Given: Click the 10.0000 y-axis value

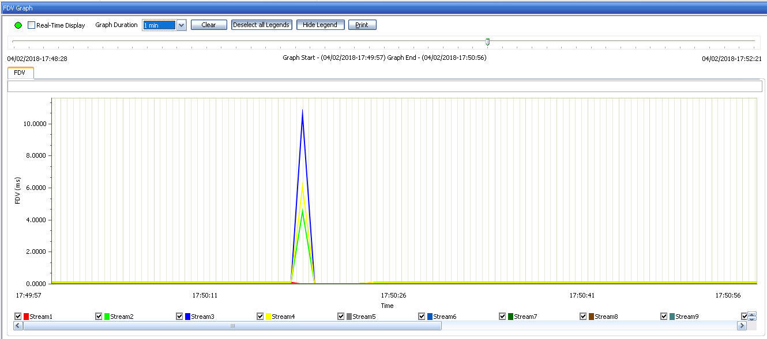Looking at the screenshot, I should pyautogui.click(x=35, y=124).
